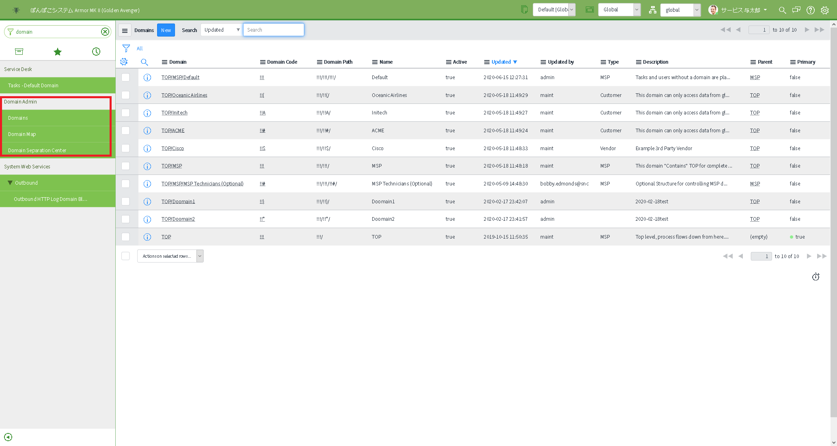The height and width of the screenshot is (446, 837).
Task: Open the History tab in the navigator
Action: click(96, 52)
